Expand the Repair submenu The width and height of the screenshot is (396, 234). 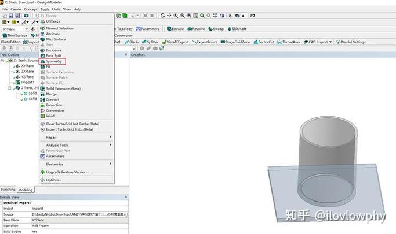pos(77,138)
